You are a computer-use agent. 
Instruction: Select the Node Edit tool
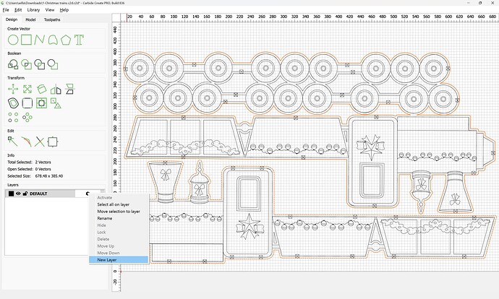coord(13,142)
